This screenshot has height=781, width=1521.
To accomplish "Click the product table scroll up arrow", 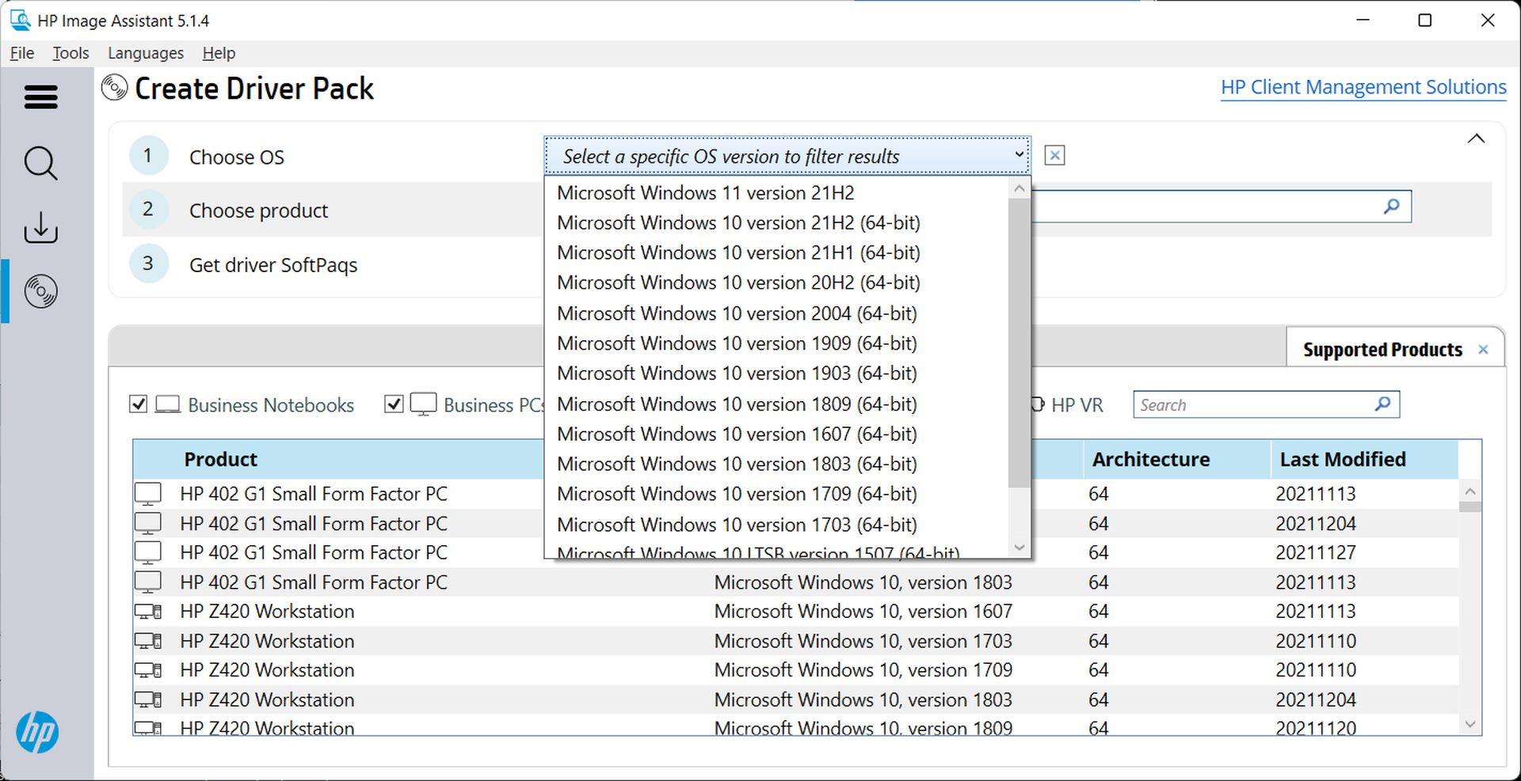I will click(x=1470, y=491).
